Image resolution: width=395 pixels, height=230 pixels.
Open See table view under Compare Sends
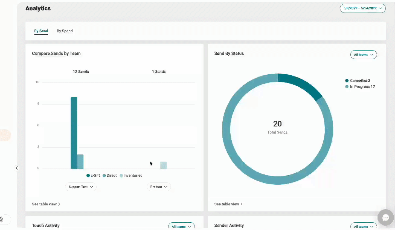(x=46, y=204)
